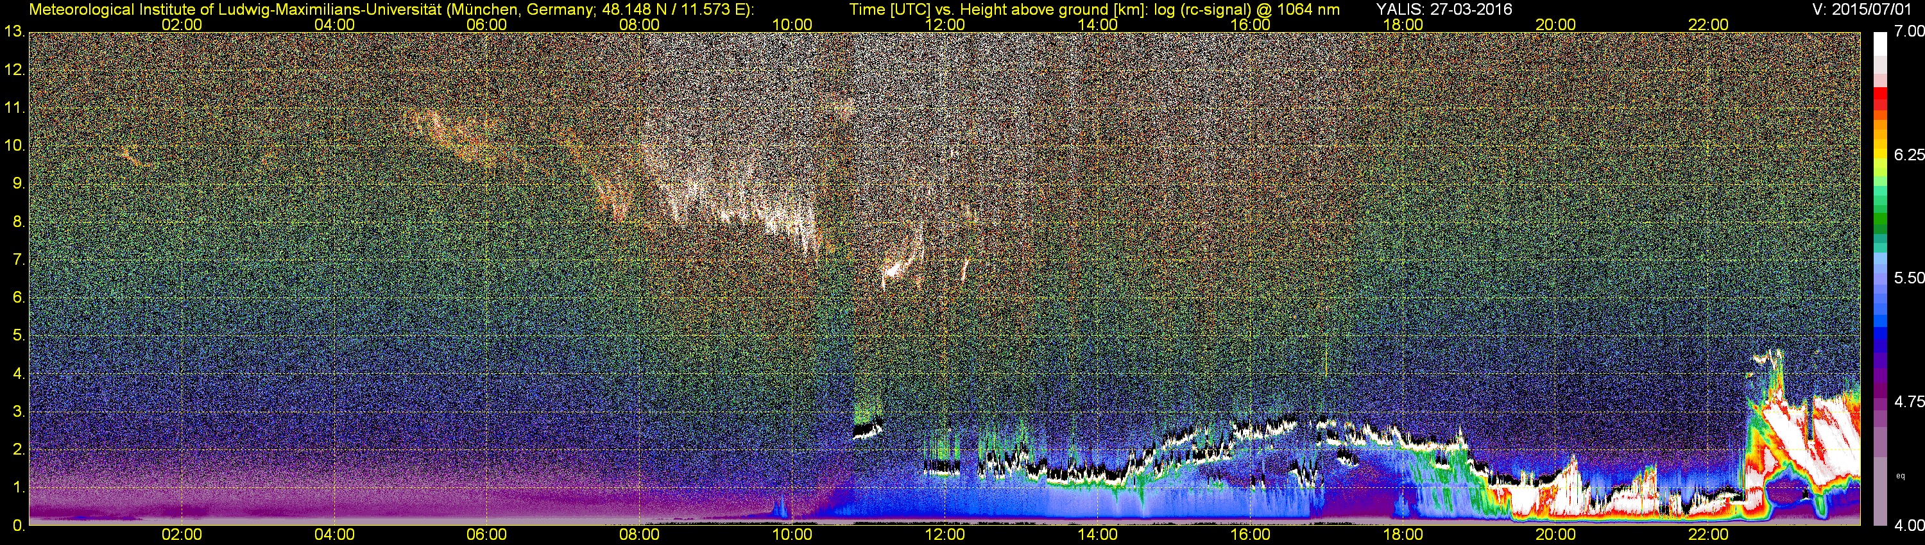Image resolution: width=1925 pixels, height=545 pixels.
Task: Click the Meteorological Institute title text
Action: pyautogui.click(x=391, y=9)
